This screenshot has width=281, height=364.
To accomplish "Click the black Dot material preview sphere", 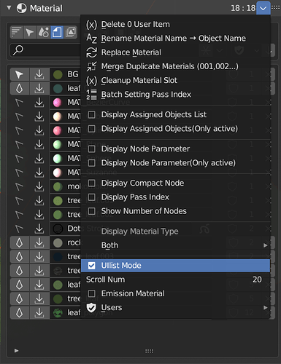I will [58, 229].
